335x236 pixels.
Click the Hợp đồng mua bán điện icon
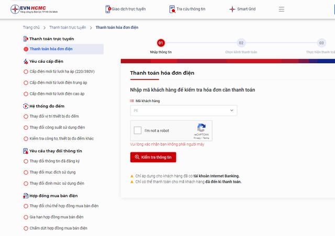point(26,196)
